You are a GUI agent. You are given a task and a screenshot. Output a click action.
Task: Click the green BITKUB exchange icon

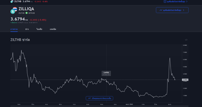click(27, 13)
